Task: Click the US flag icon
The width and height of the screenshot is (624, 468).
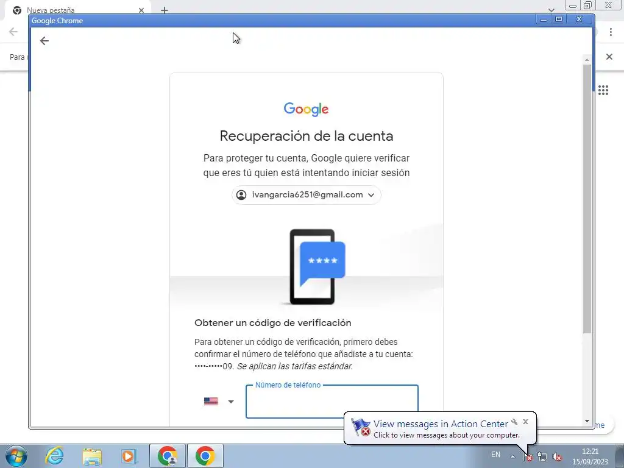Action: [x=211, y=401]
